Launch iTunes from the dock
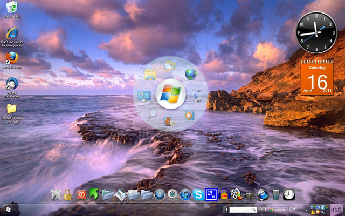 (185, 195)
